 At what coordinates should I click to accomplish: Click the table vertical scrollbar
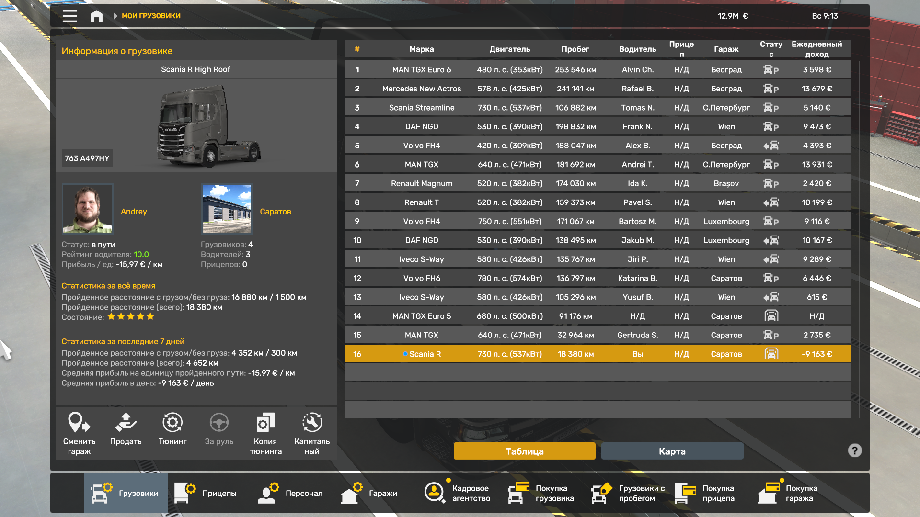click(859, 239)
